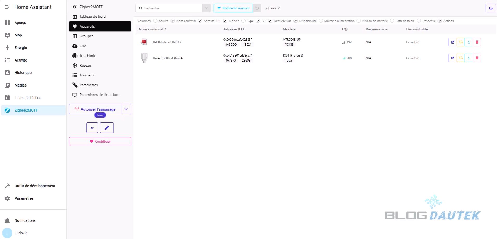Click the Autoriser l'appairage button
Image resolution: width=497 pixels, height=239 pixels.
(x=95, y=109)
